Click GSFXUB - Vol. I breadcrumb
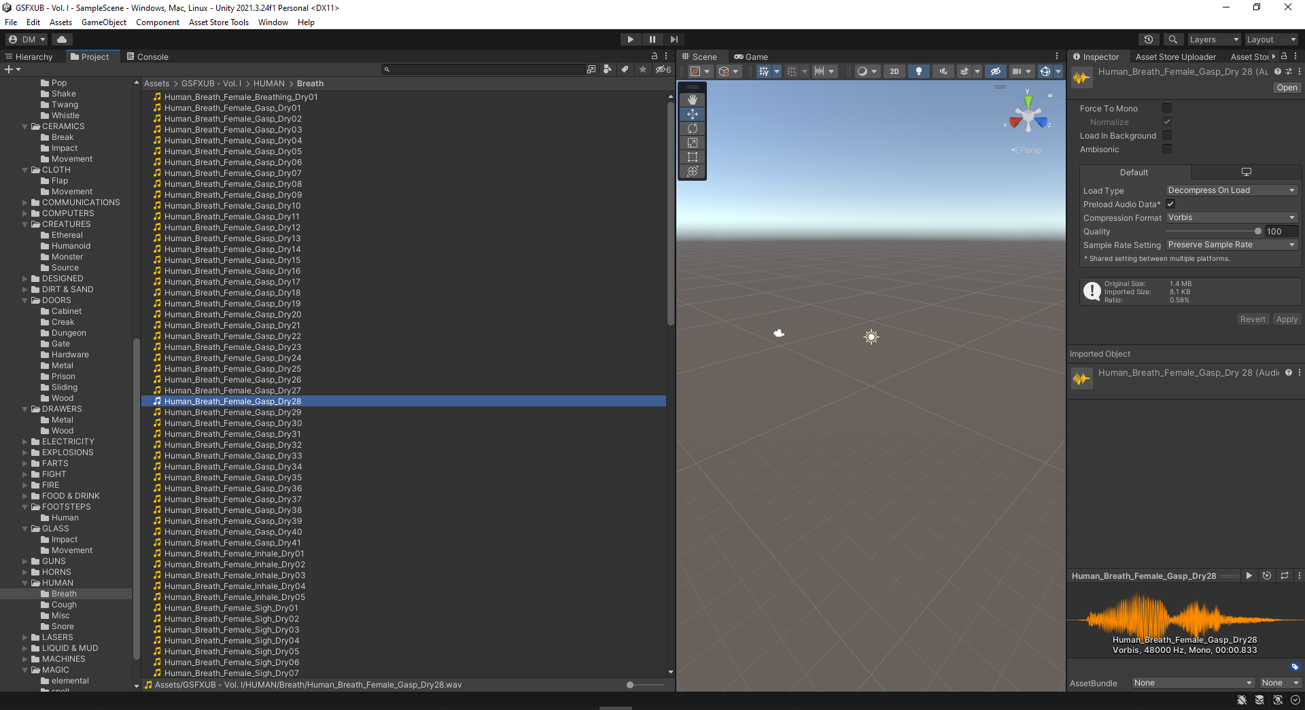 click(x=211, y=84)
